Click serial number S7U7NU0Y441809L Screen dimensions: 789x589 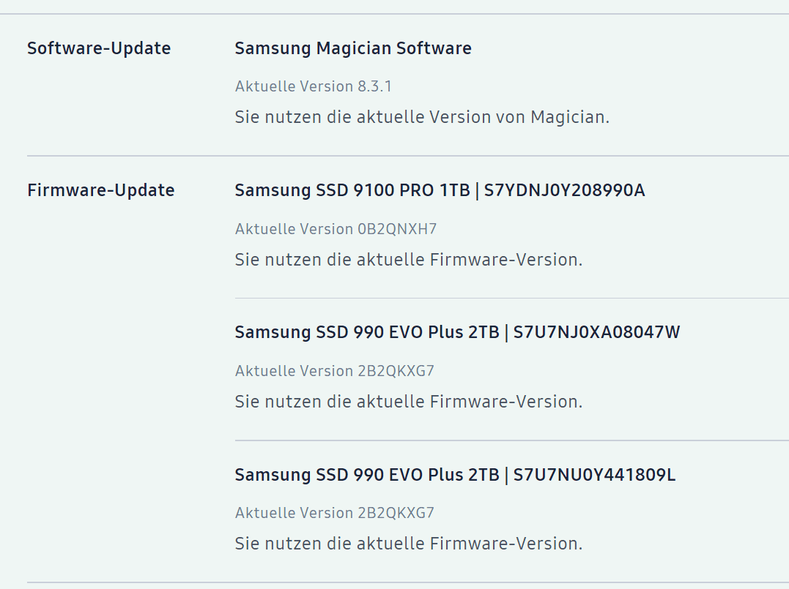click(594, 475)
